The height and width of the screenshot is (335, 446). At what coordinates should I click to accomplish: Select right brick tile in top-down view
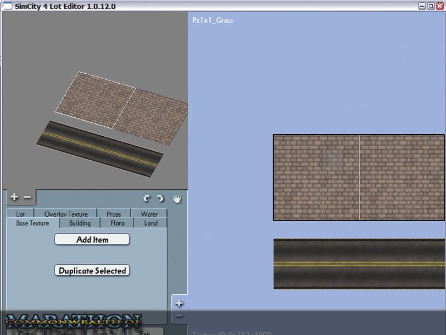[x=402, y=178]
